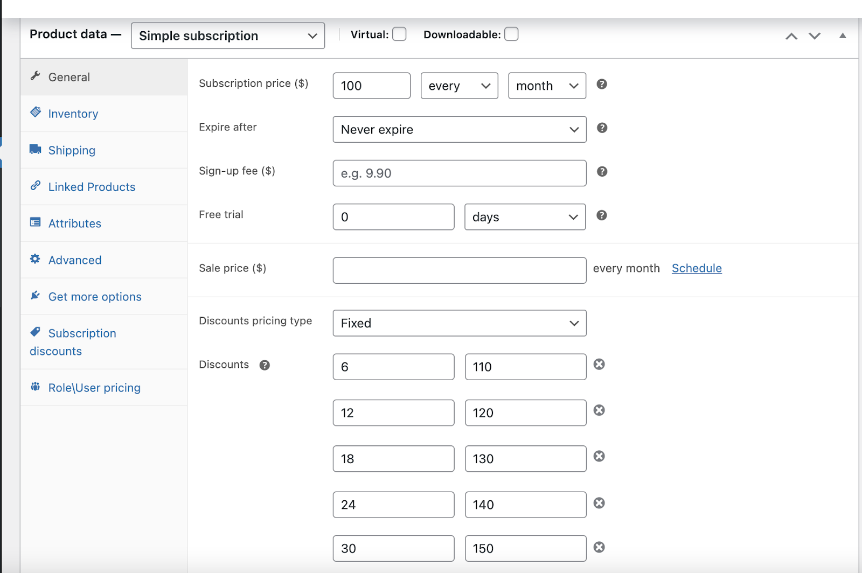Open the Never expire dropdown

tap(460, 129)
